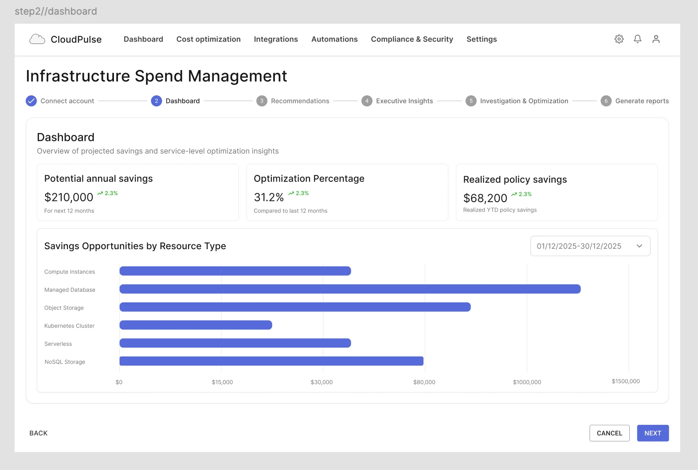Click the Potential annual savings card
The image size is (698, 470).
[138, 192]
